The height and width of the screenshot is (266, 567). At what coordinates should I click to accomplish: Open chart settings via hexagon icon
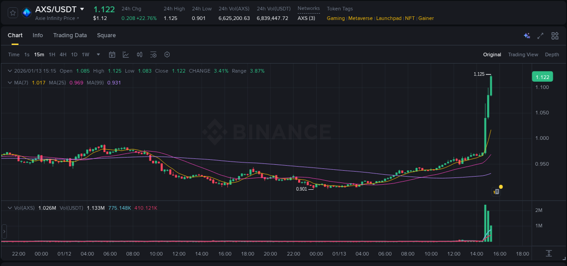pyautogui.click(x=167, y=54)
